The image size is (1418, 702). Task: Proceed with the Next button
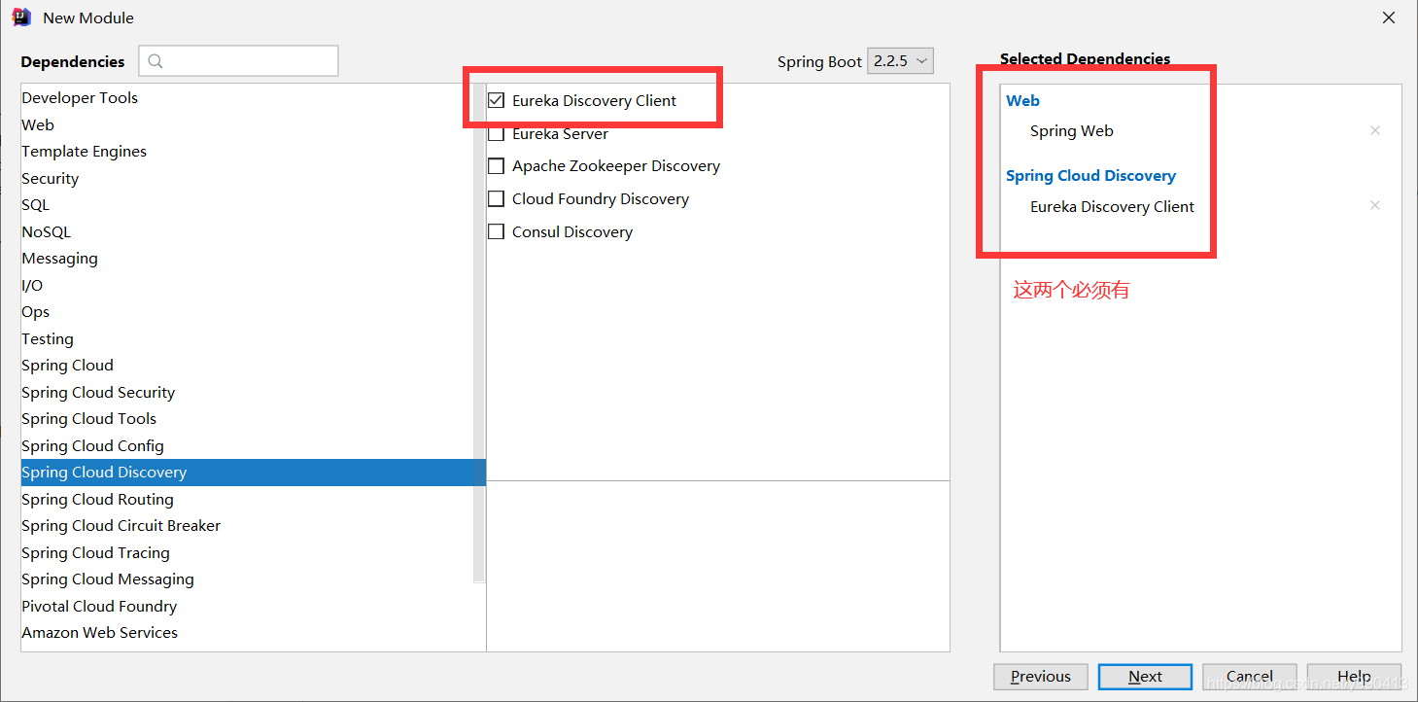1145,677
